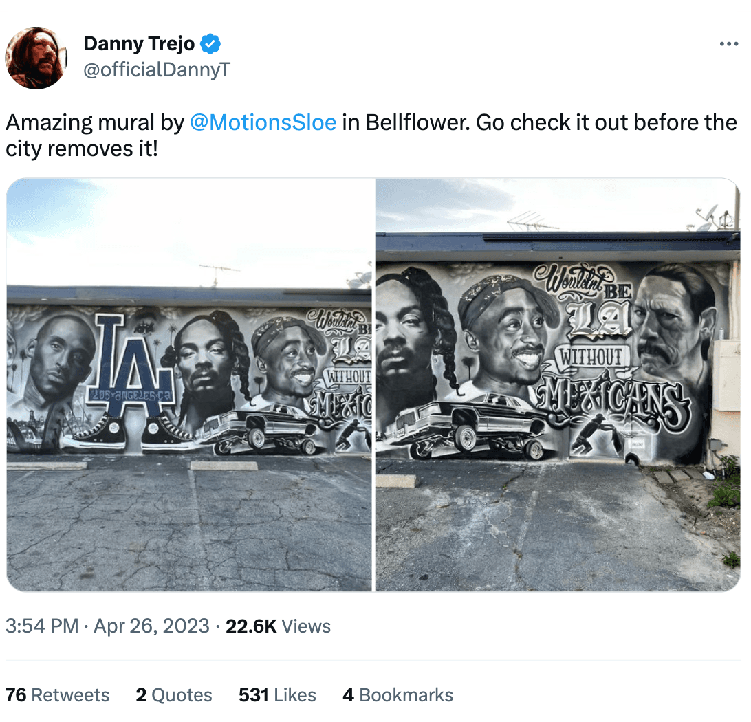Open the left mural photo
This screenshot has height=722, width=751.
point(188,385)
